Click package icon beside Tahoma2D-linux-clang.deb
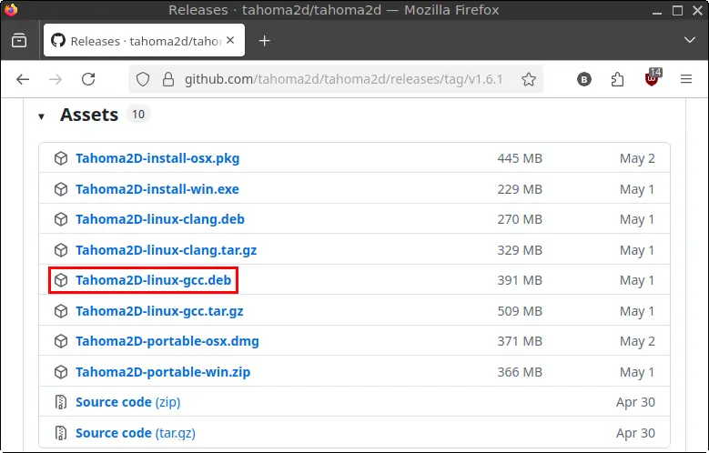 (61, 219)
